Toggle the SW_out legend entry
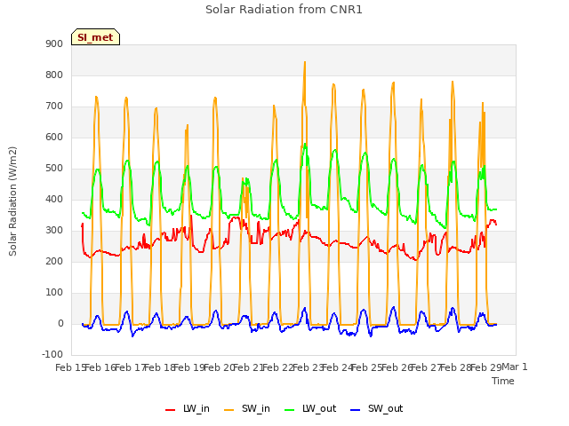The height and width of the screenshot is (426, 569). coord(377,408)
